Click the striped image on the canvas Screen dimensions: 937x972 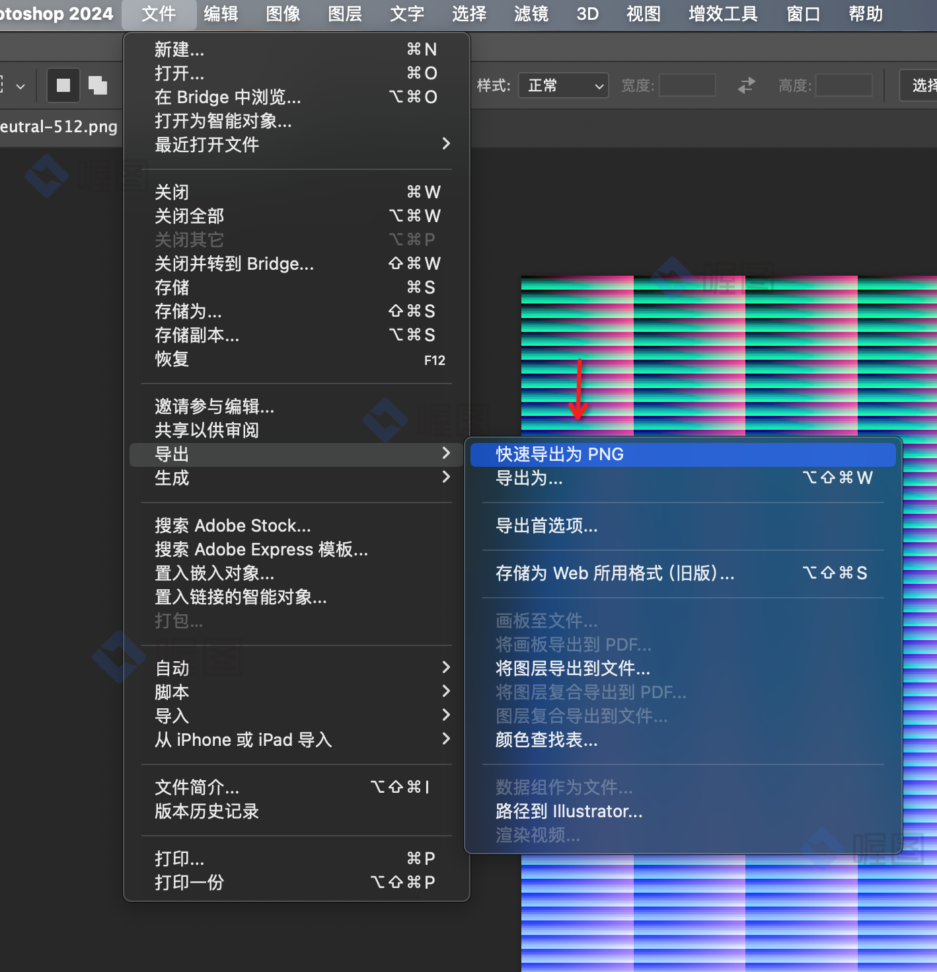coord(728,354)
